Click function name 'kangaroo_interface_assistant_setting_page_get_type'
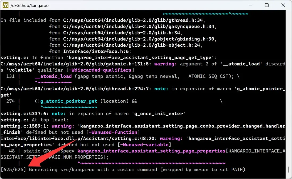The image size is (292, 179). pos(140,58)
